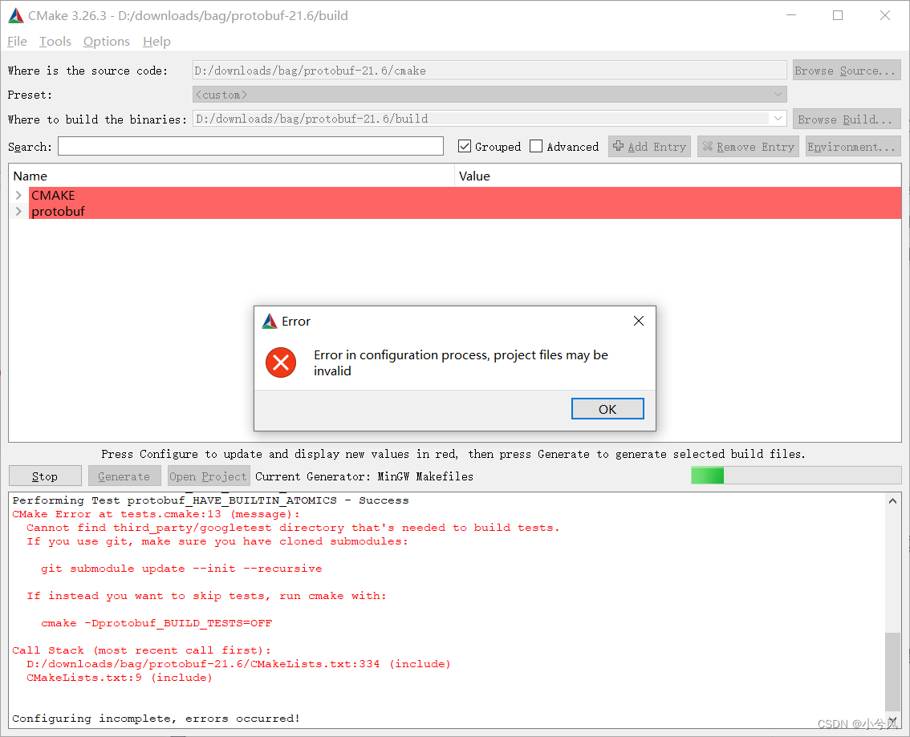Screen dimensions: 910x737
Task: Select the protobuf row label
Action: [58, 211]
